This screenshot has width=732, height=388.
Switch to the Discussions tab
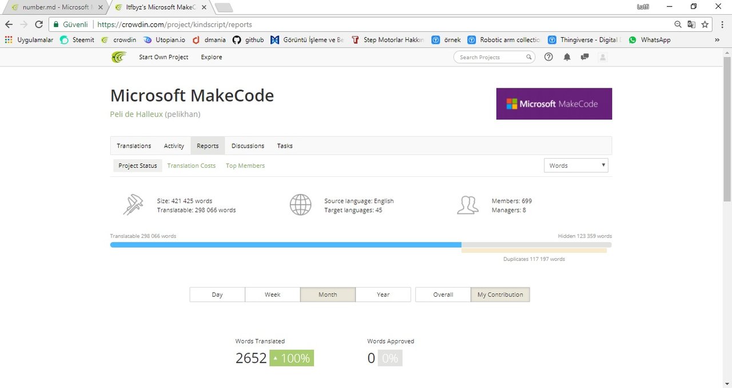[x=248, y=146]
